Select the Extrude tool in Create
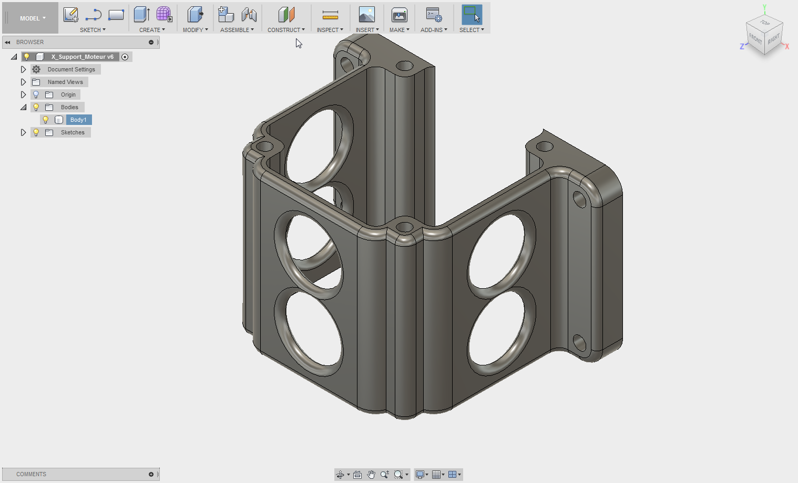Screen dimensions: 798x483 [x=141, y=15]
